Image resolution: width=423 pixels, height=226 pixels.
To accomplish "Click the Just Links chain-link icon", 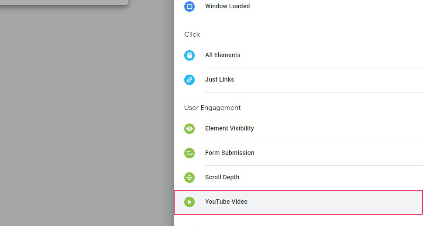I will tap(189, 80).
